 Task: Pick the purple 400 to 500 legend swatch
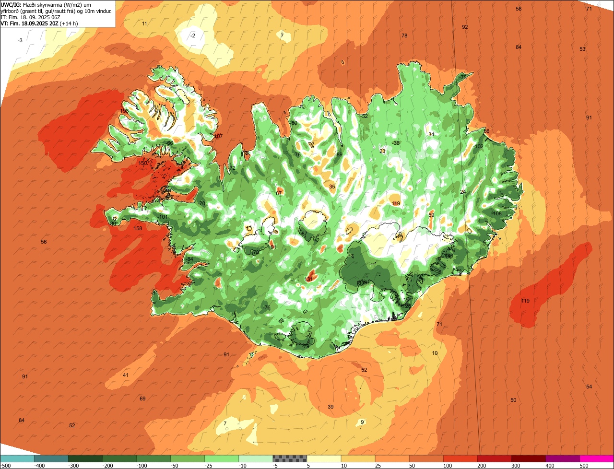562,458
